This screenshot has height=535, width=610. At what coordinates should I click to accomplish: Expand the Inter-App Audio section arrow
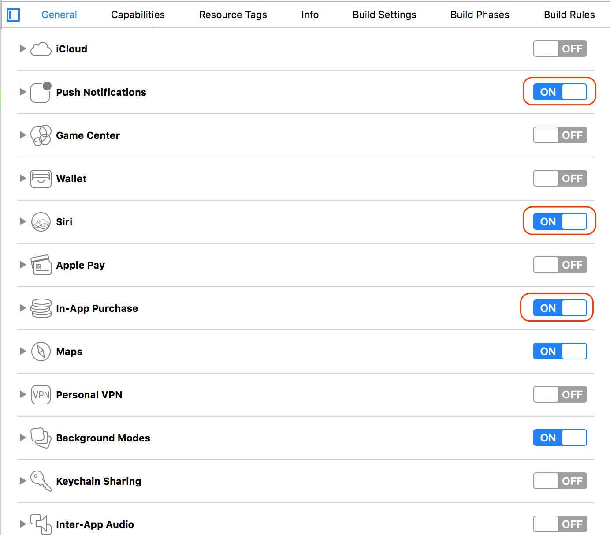pos(23,524)
